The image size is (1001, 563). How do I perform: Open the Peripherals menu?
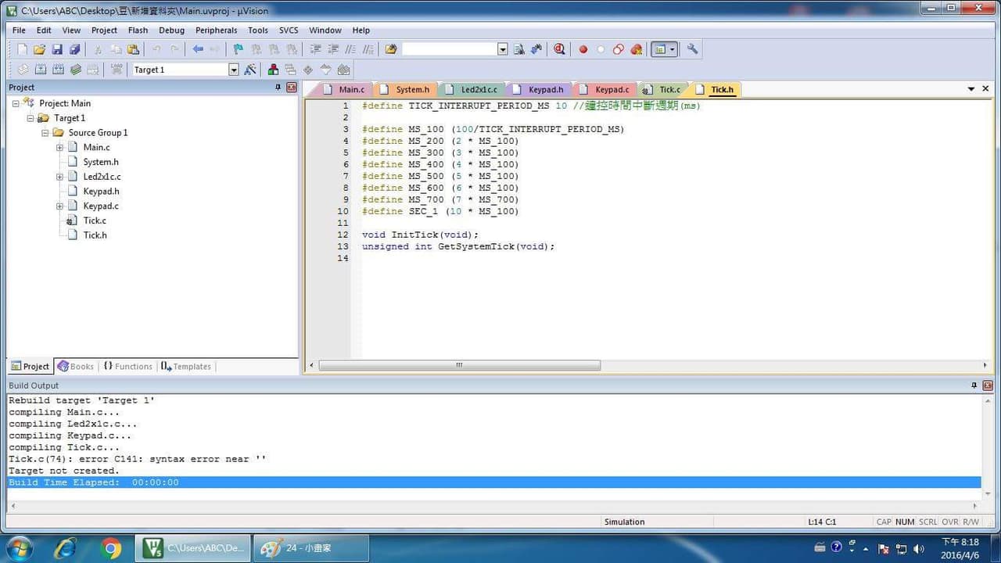coord(216,30)
